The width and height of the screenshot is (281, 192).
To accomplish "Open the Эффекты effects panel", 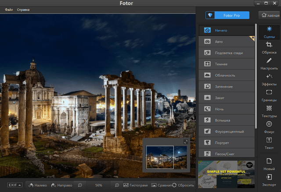I will [269, 79].
